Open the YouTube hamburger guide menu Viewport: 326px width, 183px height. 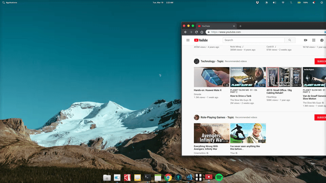(188, 40)
